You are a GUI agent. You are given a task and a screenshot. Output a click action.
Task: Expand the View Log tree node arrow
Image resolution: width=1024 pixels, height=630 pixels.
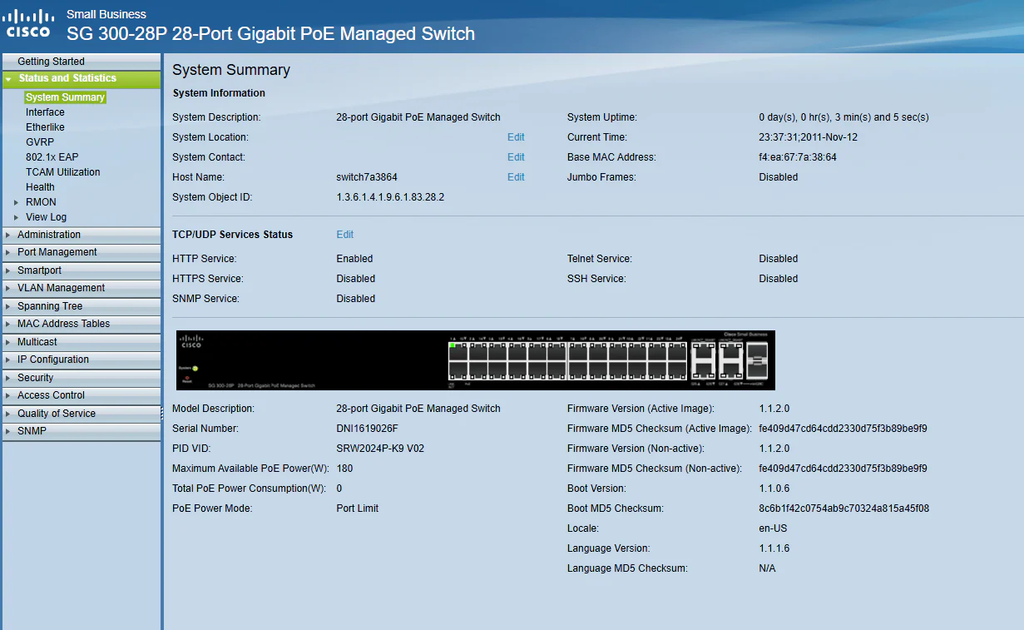[16, 217]
